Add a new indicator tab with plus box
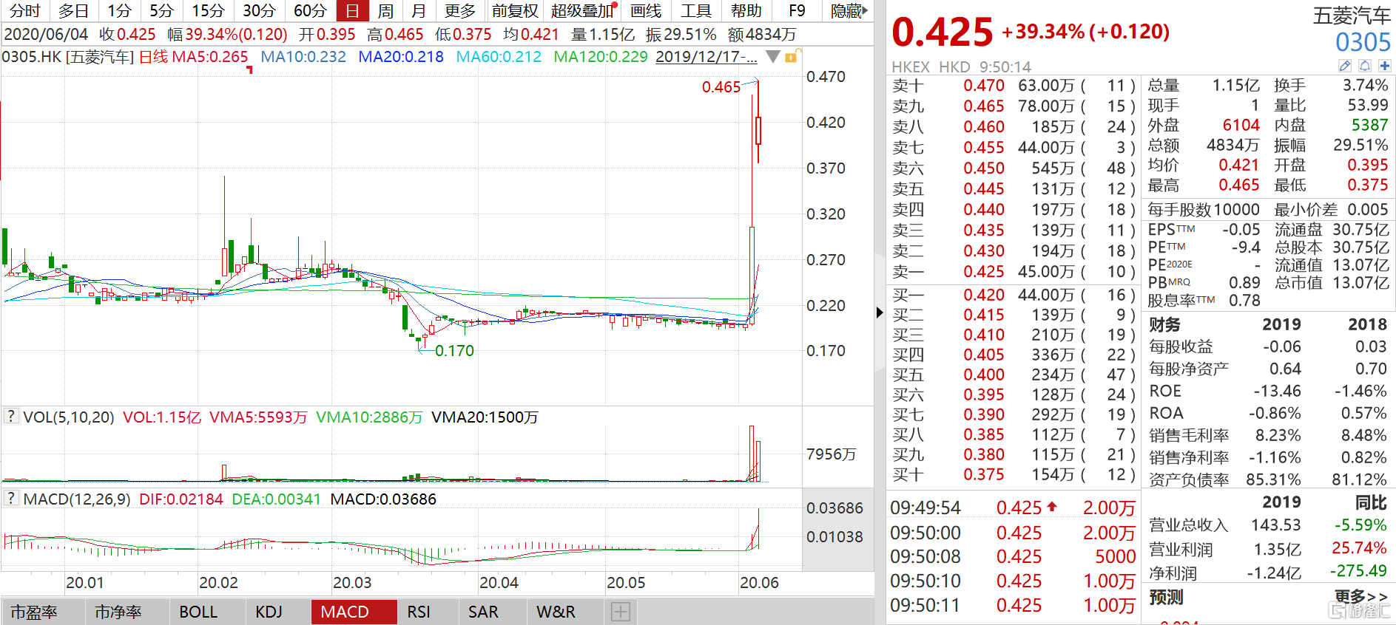Screen dimensions: 1396x625 pyautogui.click(x=621, y=612)
